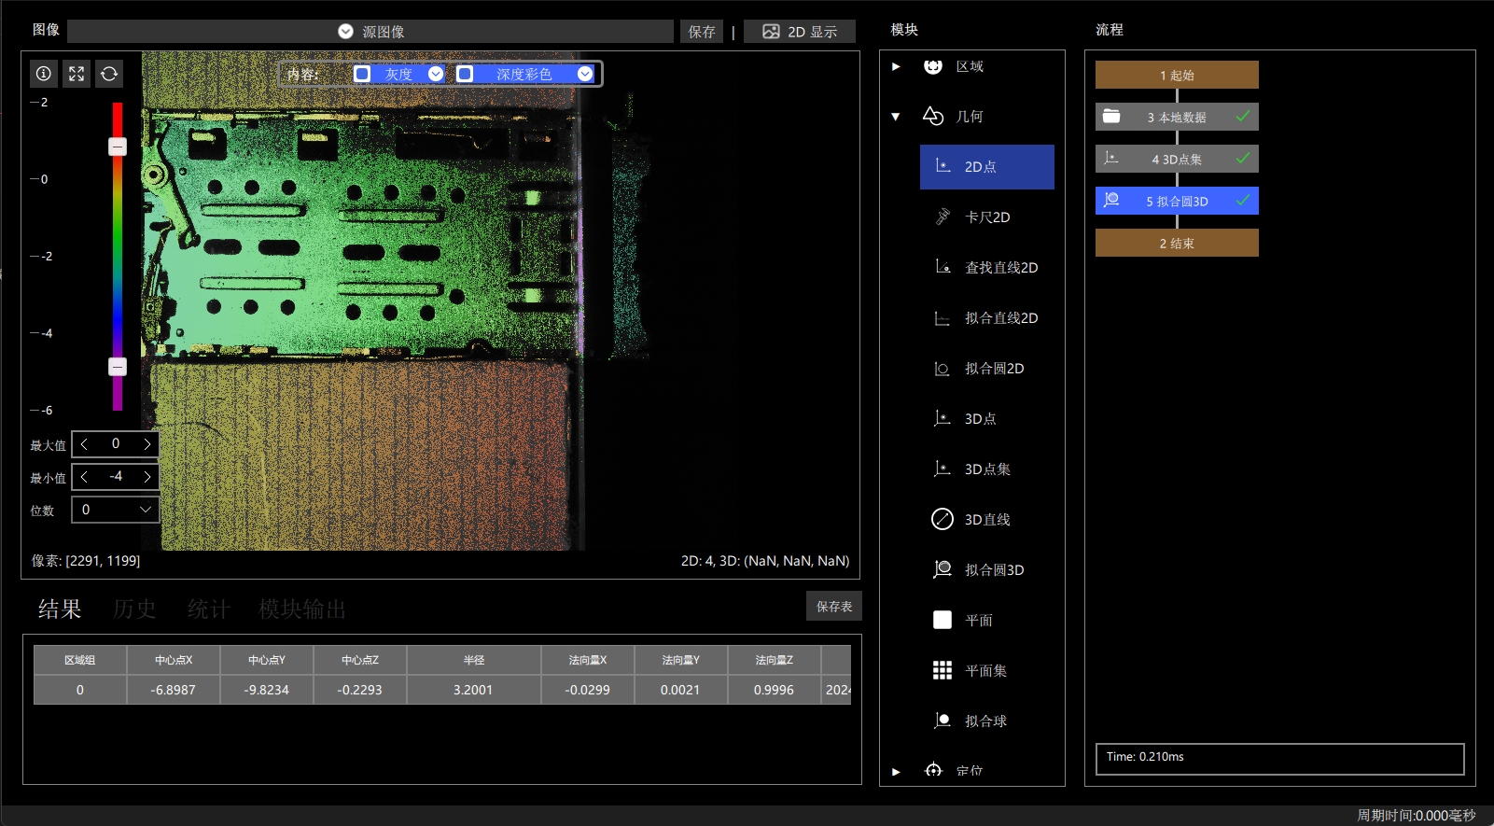Screen dimensions: 1494x826
Task: Select the 卡尺2D caliper module
Action: (987, 217)
